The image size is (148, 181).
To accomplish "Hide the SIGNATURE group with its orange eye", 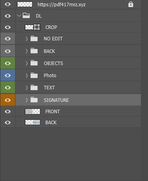I will [8, 100].
